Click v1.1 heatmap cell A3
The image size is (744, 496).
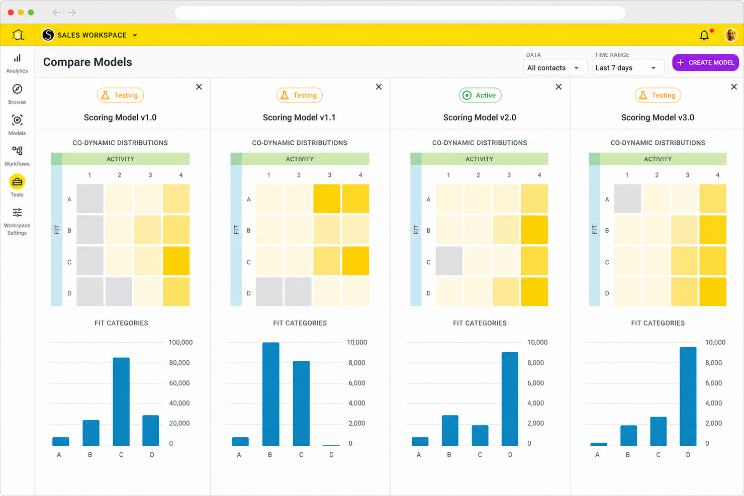[327, 199]
